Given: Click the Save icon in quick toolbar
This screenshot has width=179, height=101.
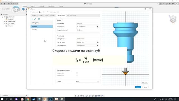Looking at the screenshot, I should point(9,4).
